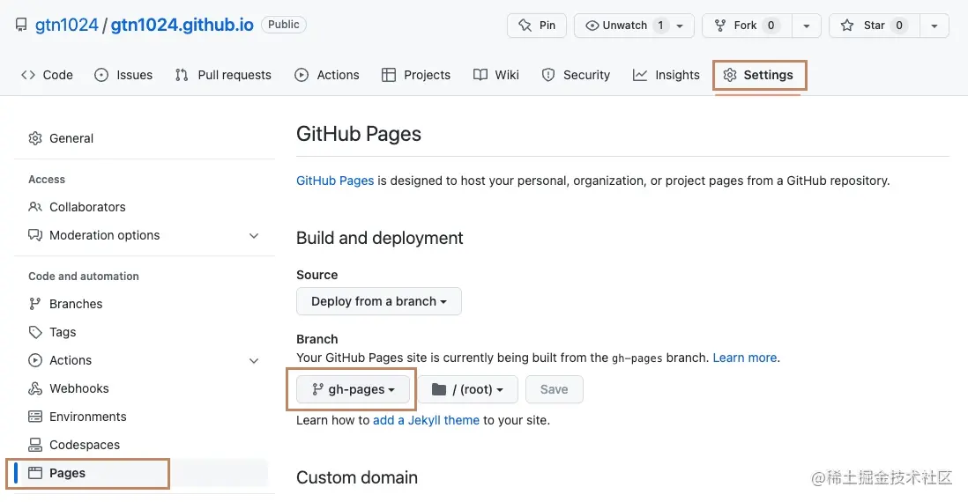Click the Star icon

pos(847,26)
